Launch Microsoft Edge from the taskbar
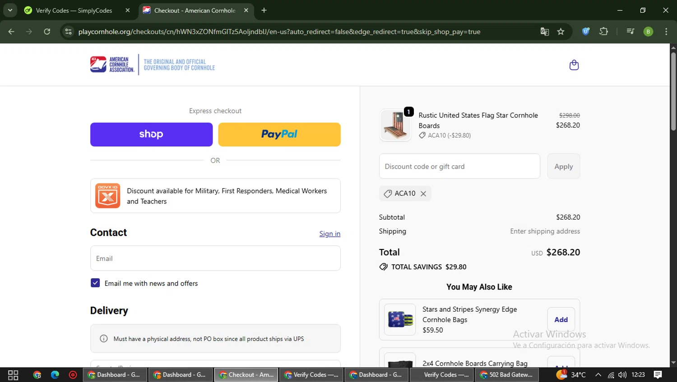 (x=55, y=375)
